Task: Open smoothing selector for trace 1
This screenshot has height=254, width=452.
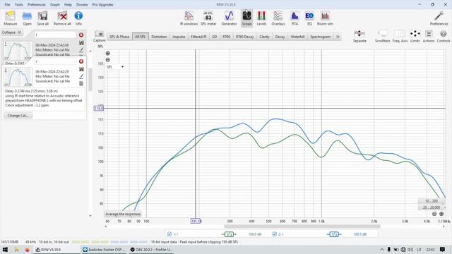Action: tap(229, 234)
